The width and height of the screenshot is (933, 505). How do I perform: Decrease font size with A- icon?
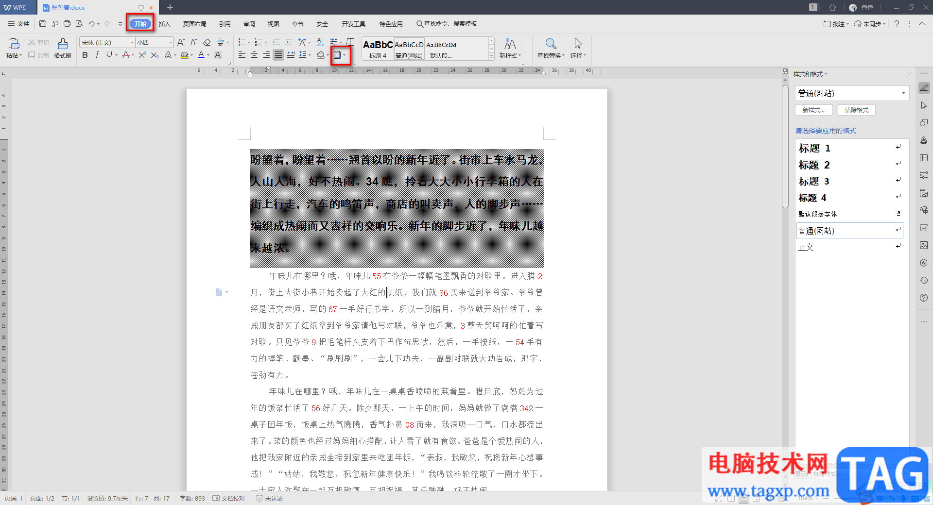click(x=193, y=43)
